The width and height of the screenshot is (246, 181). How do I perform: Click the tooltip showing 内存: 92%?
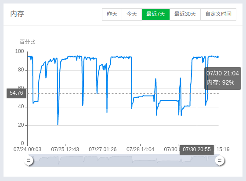[223, 78]
